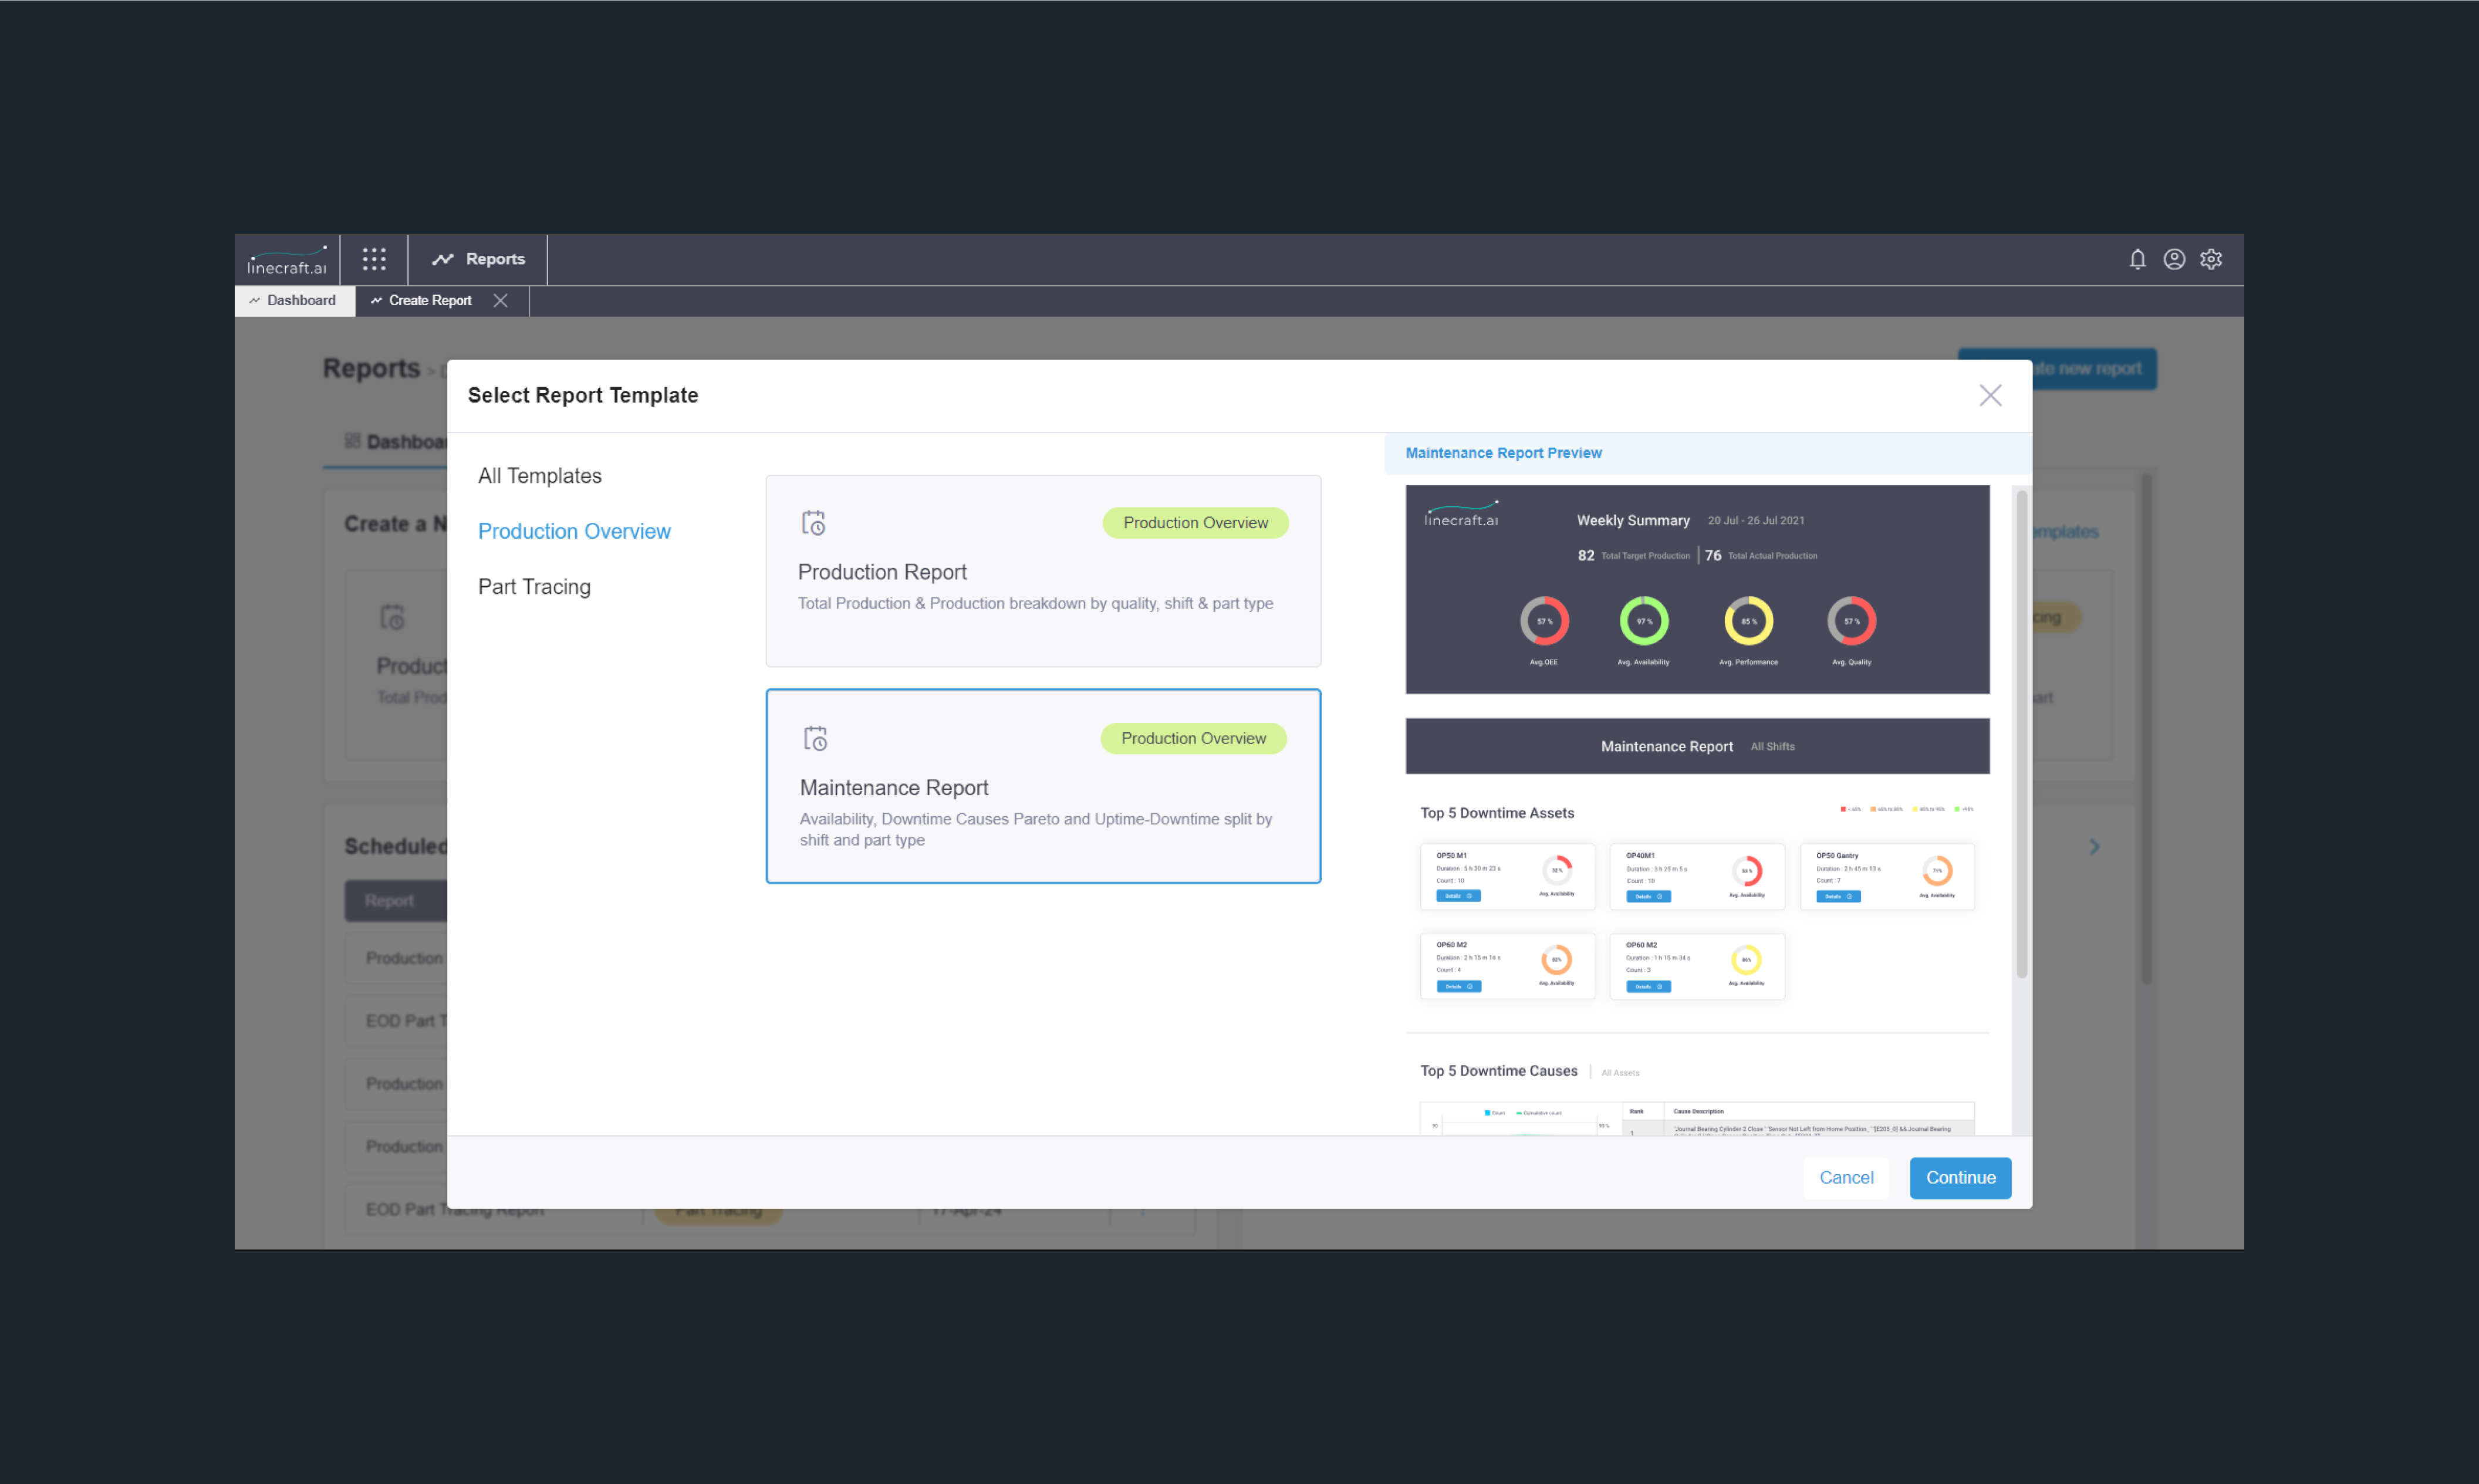Viewport: 2479px width, 1484px height.
Task: Switch to the Dashboard tab
Action: coord(294,301)
